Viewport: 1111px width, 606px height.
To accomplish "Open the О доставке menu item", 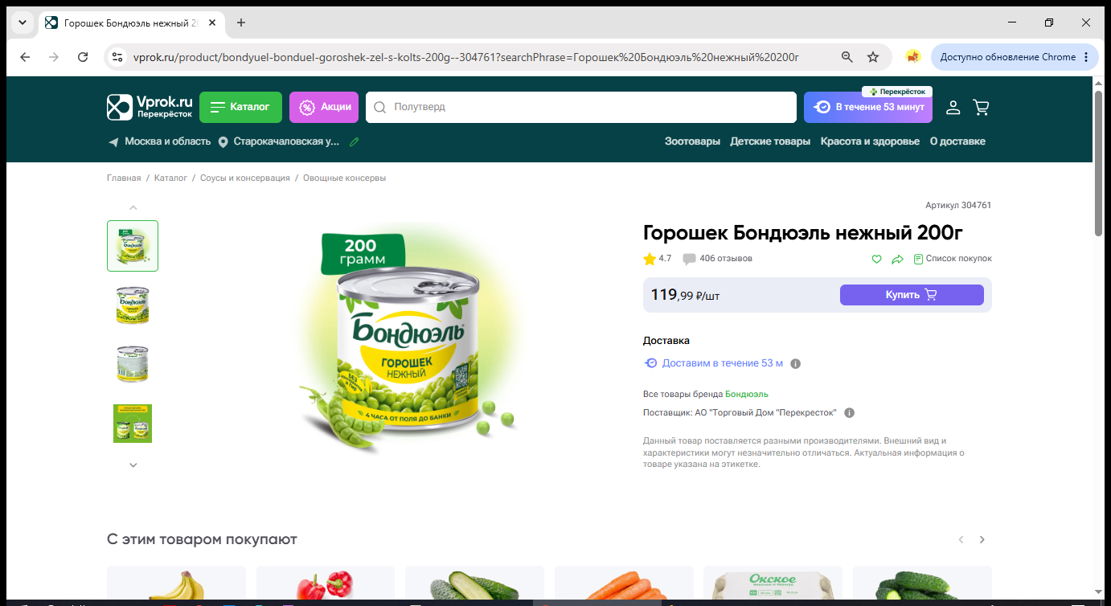I will 957,141.
